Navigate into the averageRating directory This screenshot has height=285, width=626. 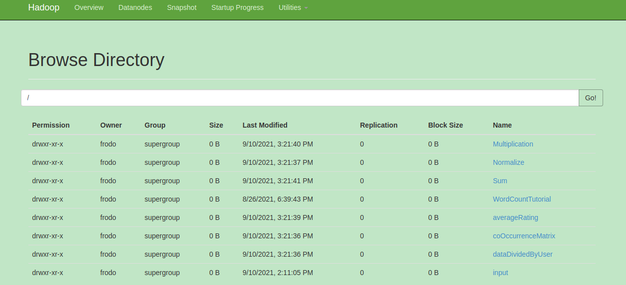point(515,217)
